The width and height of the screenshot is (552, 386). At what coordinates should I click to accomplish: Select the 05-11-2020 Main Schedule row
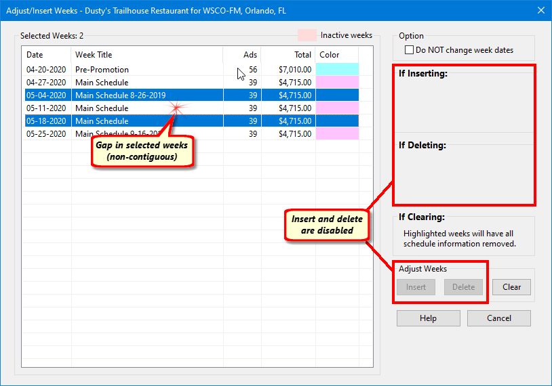[102, 108]
